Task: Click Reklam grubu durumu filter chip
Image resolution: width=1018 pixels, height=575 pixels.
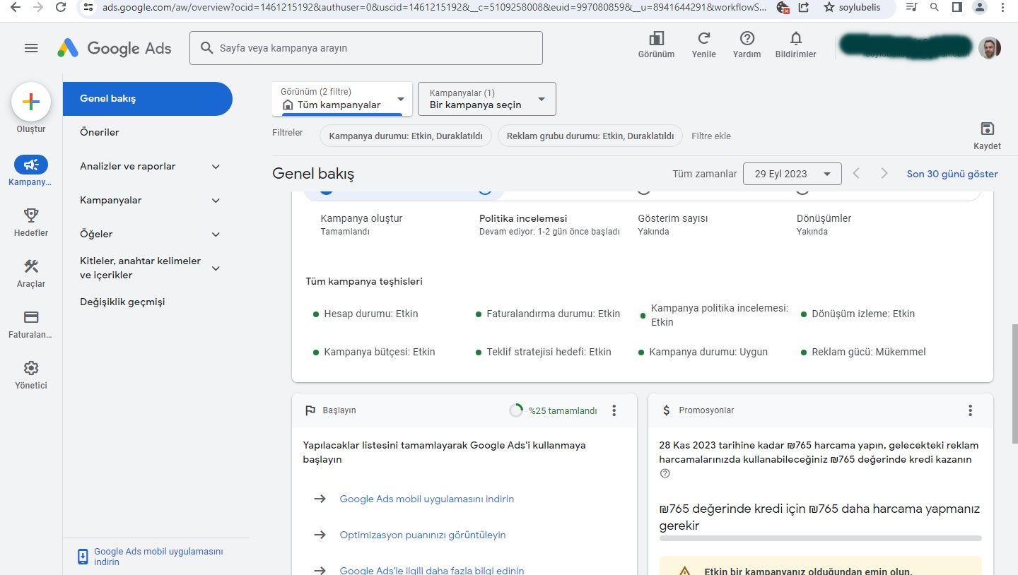Action: pyautogui.click(x=590, y=136)
